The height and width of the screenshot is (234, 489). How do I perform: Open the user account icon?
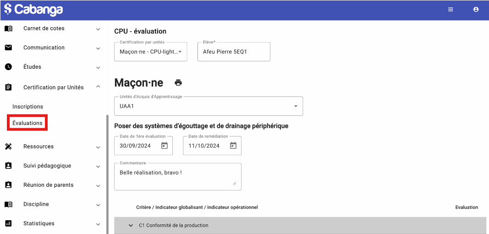(x=476, y=9)
